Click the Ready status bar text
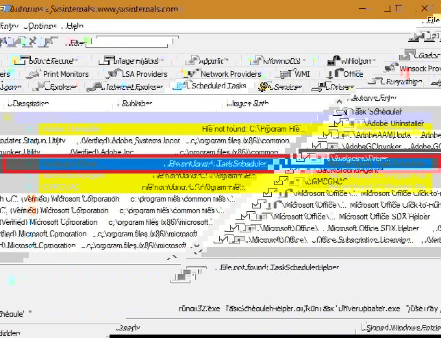 (x=129, y=328)
